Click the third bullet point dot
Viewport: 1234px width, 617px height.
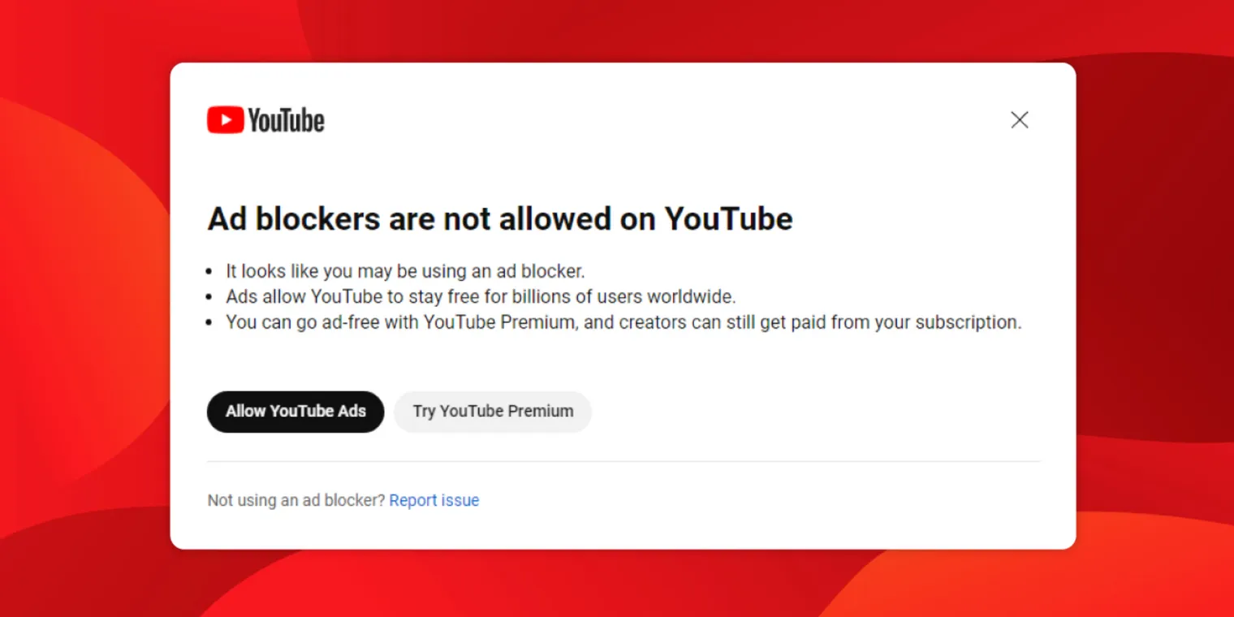209,323
